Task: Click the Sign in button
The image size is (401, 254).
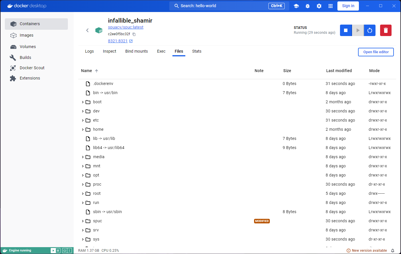Action: coord(348,6)
